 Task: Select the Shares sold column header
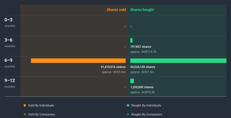pos(116,10)
